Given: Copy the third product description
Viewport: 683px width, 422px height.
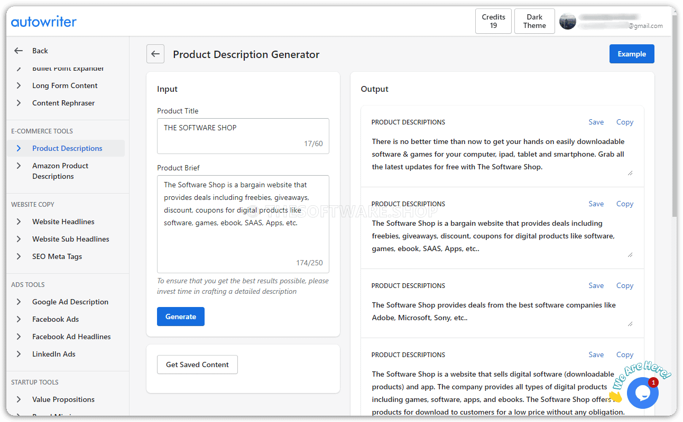Looking at the screenshot, I should [x=625, y=285].
